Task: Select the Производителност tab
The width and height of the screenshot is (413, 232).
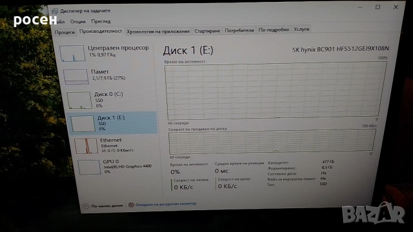Action: point(101,31)
